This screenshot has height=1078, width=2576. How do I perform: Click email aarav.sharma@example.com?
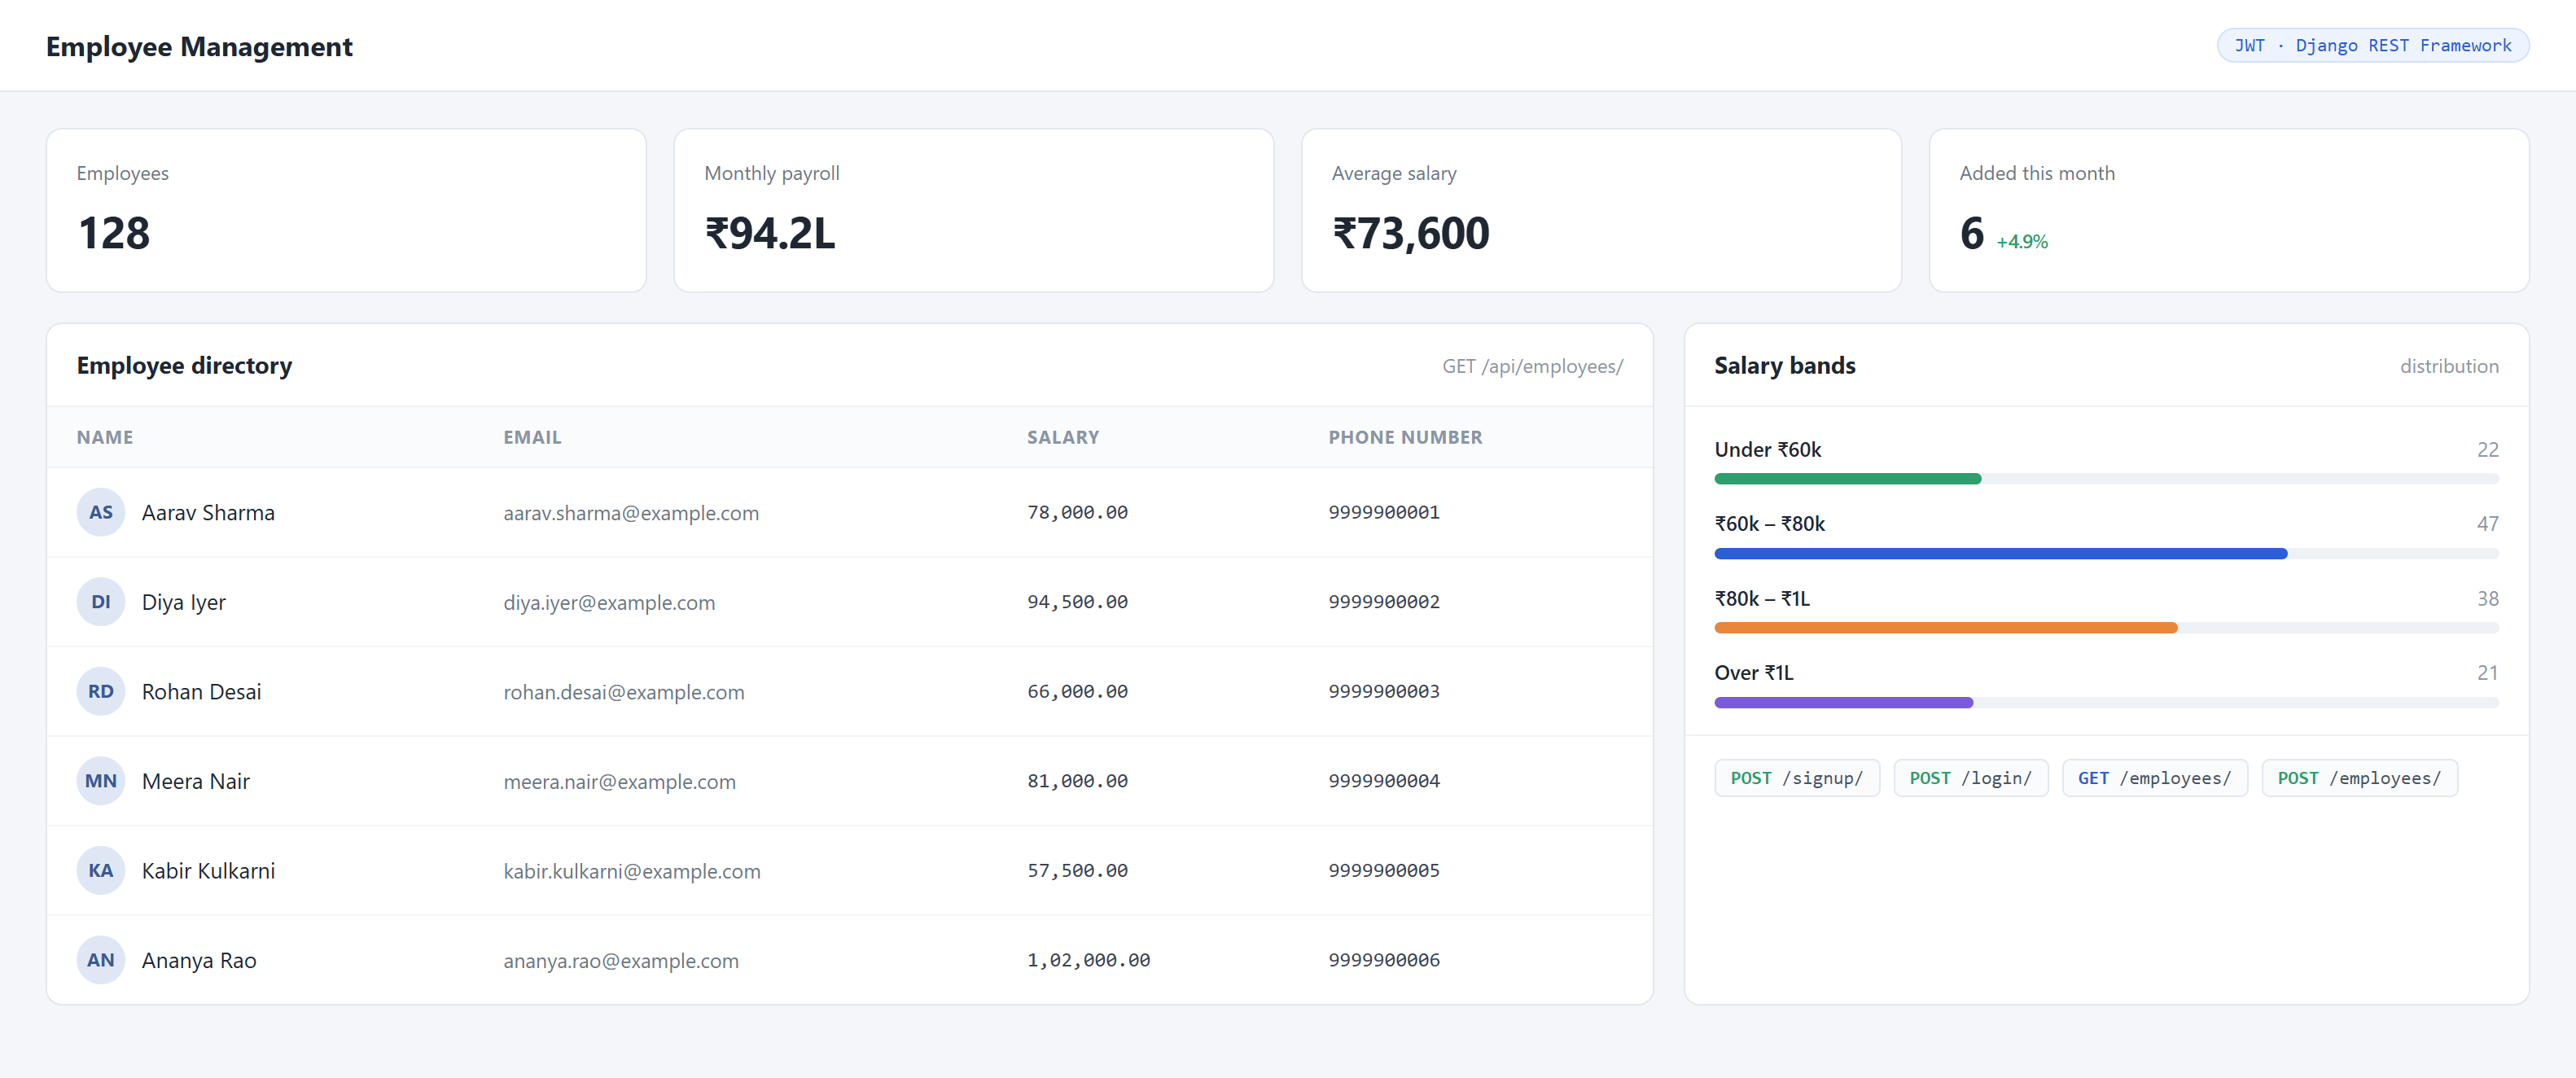point(631,513)
